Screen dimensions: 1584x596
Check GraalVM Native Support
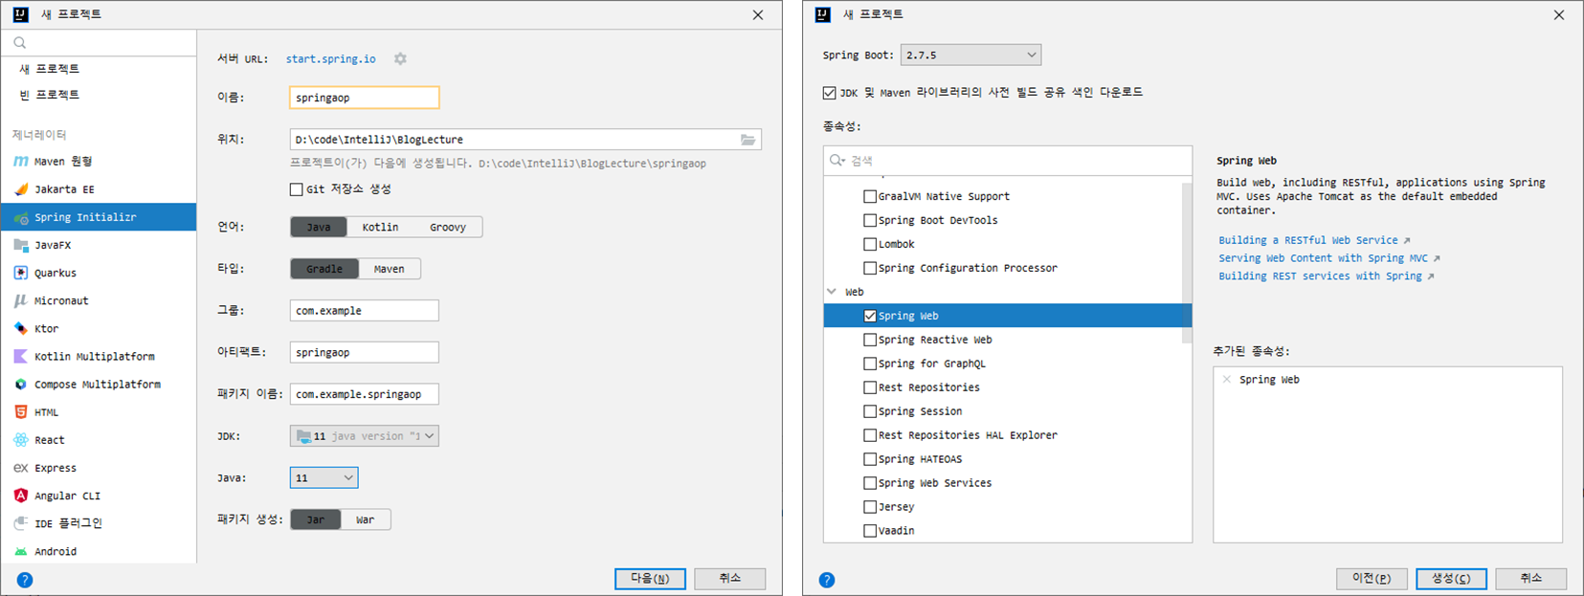[870, 196]
